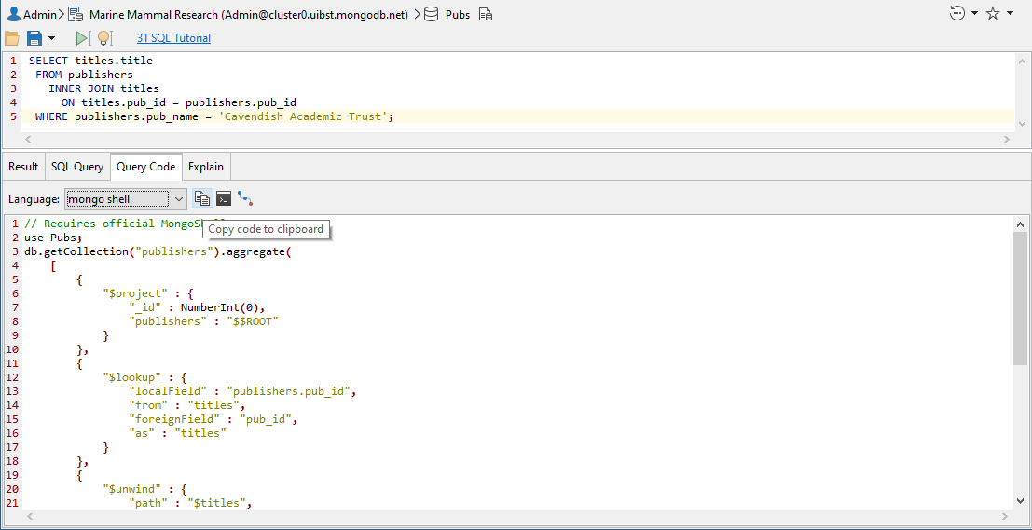The width and height of the screenshot is (1032, 530).
Task: Open the query history clock icon
Action: coord(957,13)
